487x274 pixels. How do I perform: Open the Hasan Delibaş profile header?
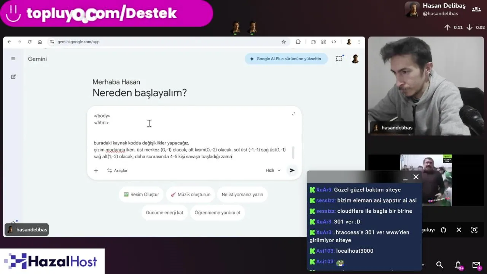pyautogui.click(x=435, y=10)
